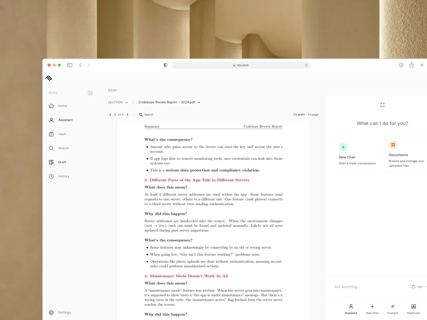Click the page number field showing 2
The height and width of the screenshot is (320, 427).
(x=115, y=115)
